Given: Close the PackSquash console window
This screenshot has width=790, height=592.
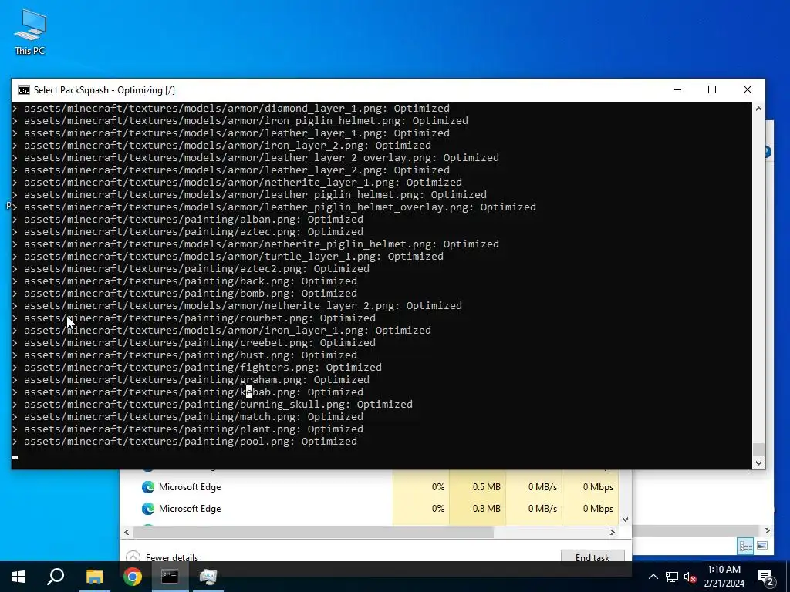Looking at the screenshot, I should pos(748,90).
